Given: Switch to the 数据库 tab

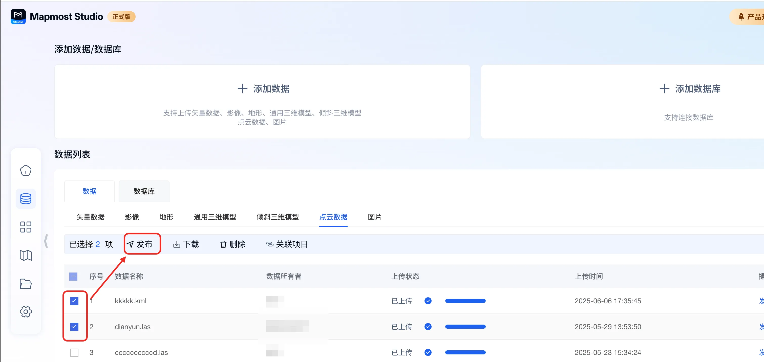Looking at the screenshot, I should click(144, 191).
